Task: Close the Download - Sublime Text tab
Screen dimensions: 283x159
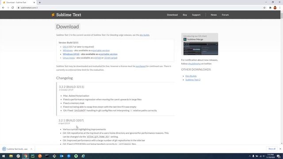Action: point(34,3)
